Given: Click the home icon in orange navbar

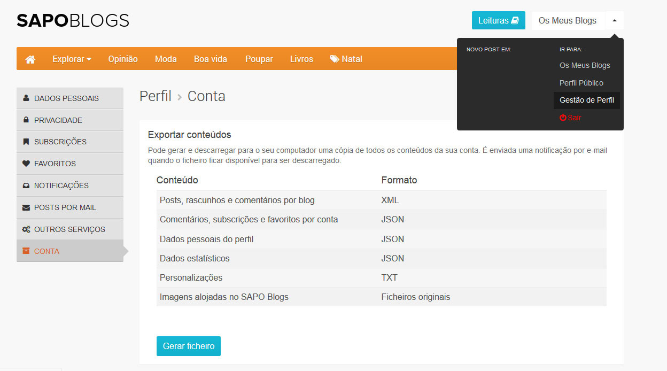Looking at the screenshot, I should coord(30,59).
